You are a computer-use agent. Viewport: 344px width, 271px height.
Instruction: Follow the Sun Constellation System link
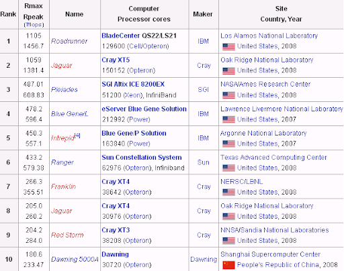point(142,158)
